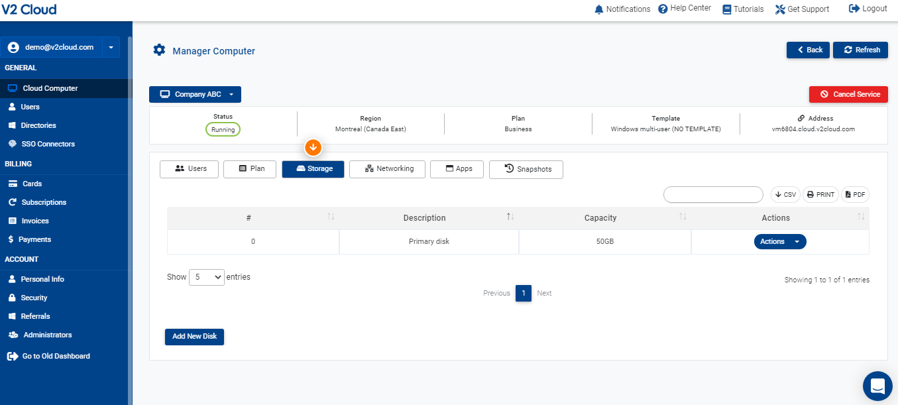Image resolution: width=898 pixels, height=405 pixels.
Task: Sort table by Capacity column arrows
Action: (x=683, y=217)
